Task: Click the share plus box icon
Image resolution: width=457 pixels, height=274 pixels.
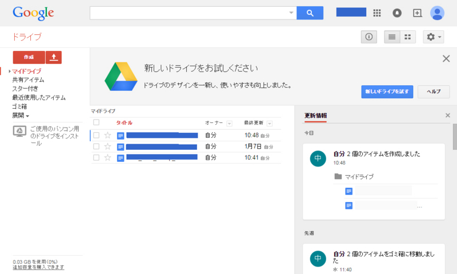Action: point(417,13)
